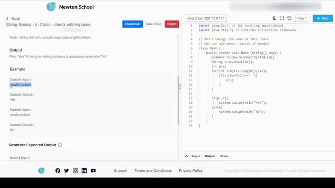Click the for loop code line
This screenshot has width=335, height=188.
239,71
